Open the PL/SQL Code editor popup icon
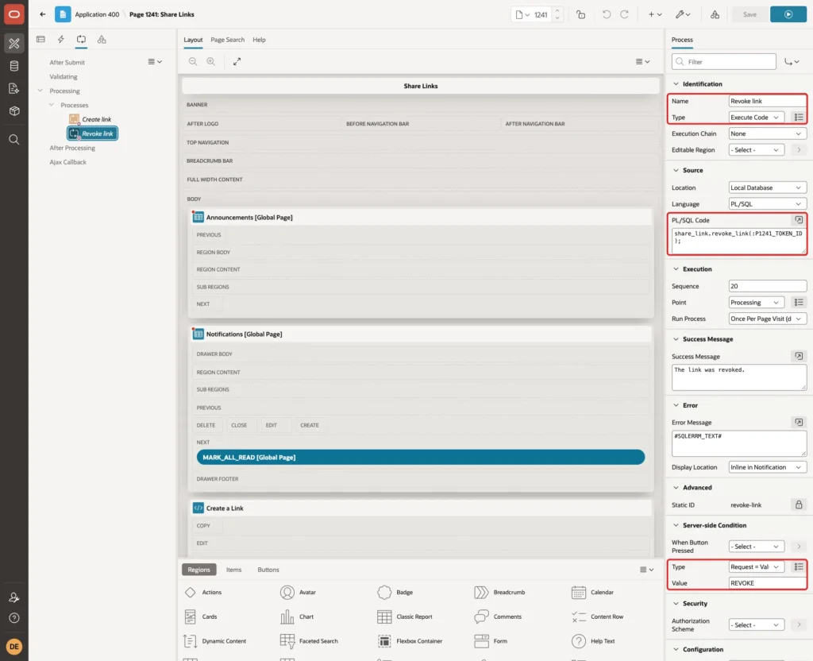 point(799,220)
